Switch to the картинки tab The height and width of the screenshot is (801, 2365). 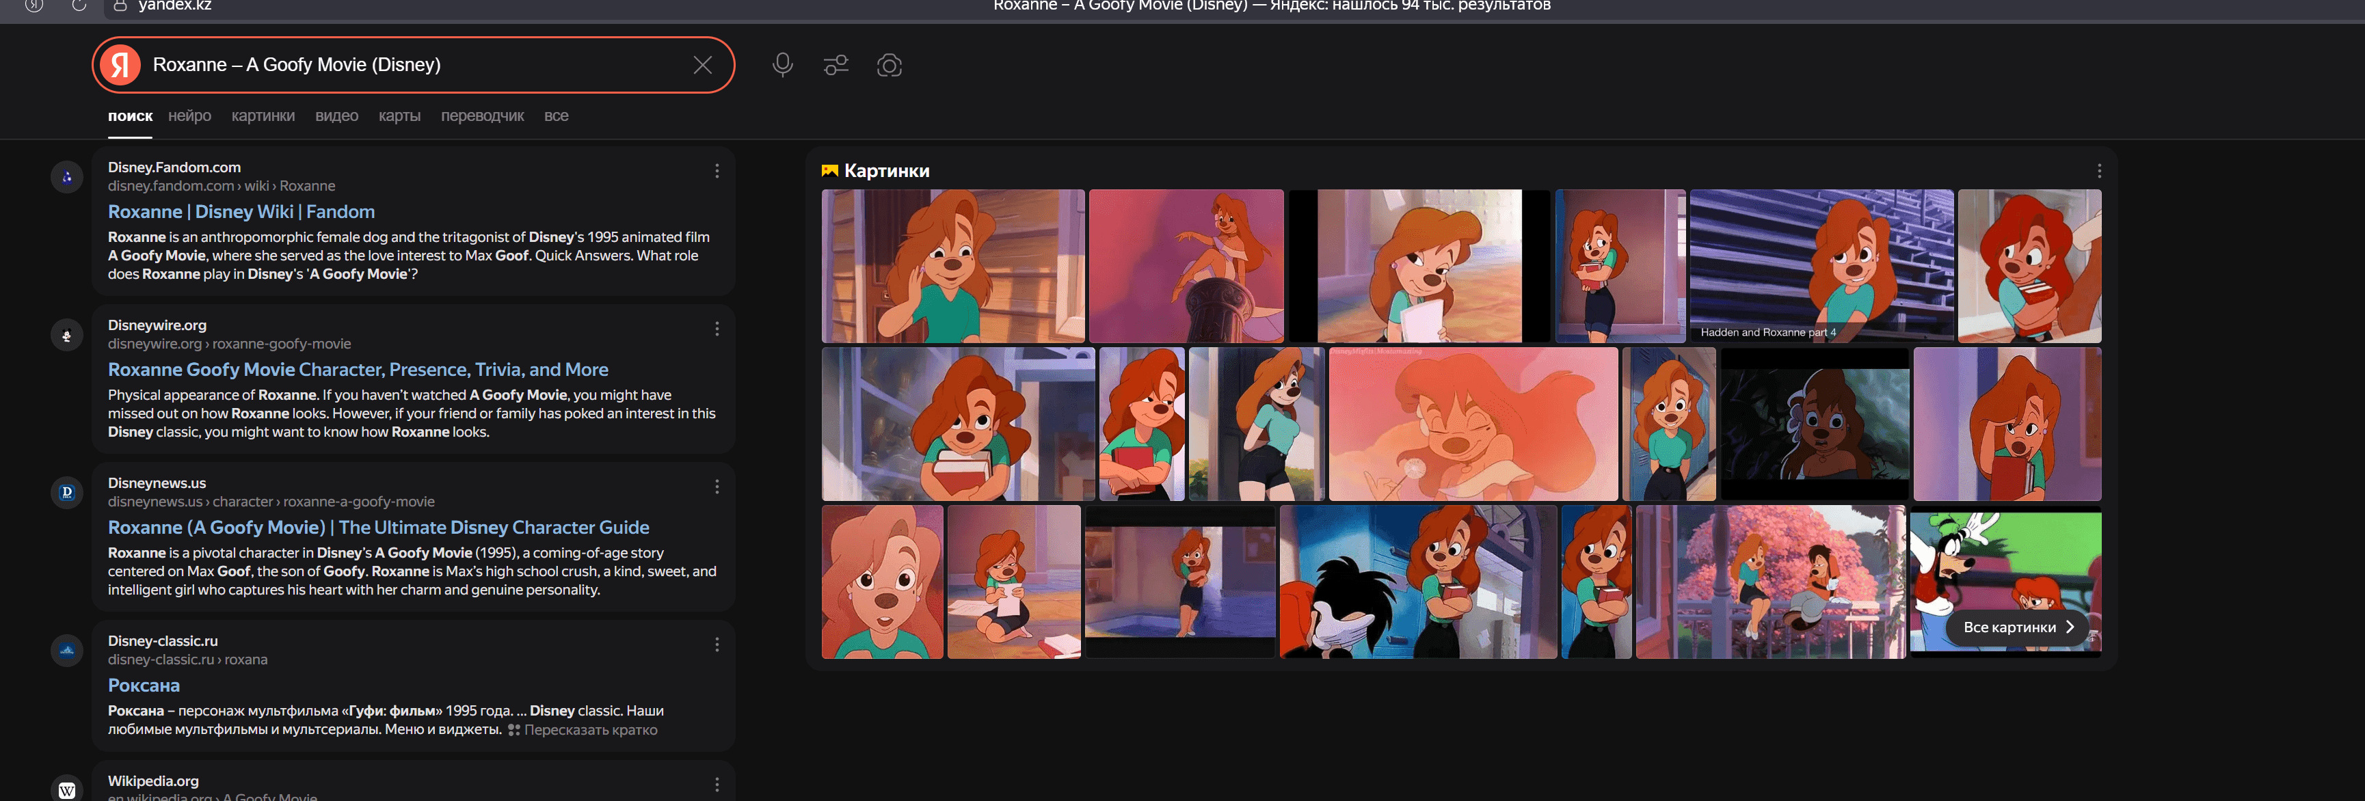click(x=263, y=116)
